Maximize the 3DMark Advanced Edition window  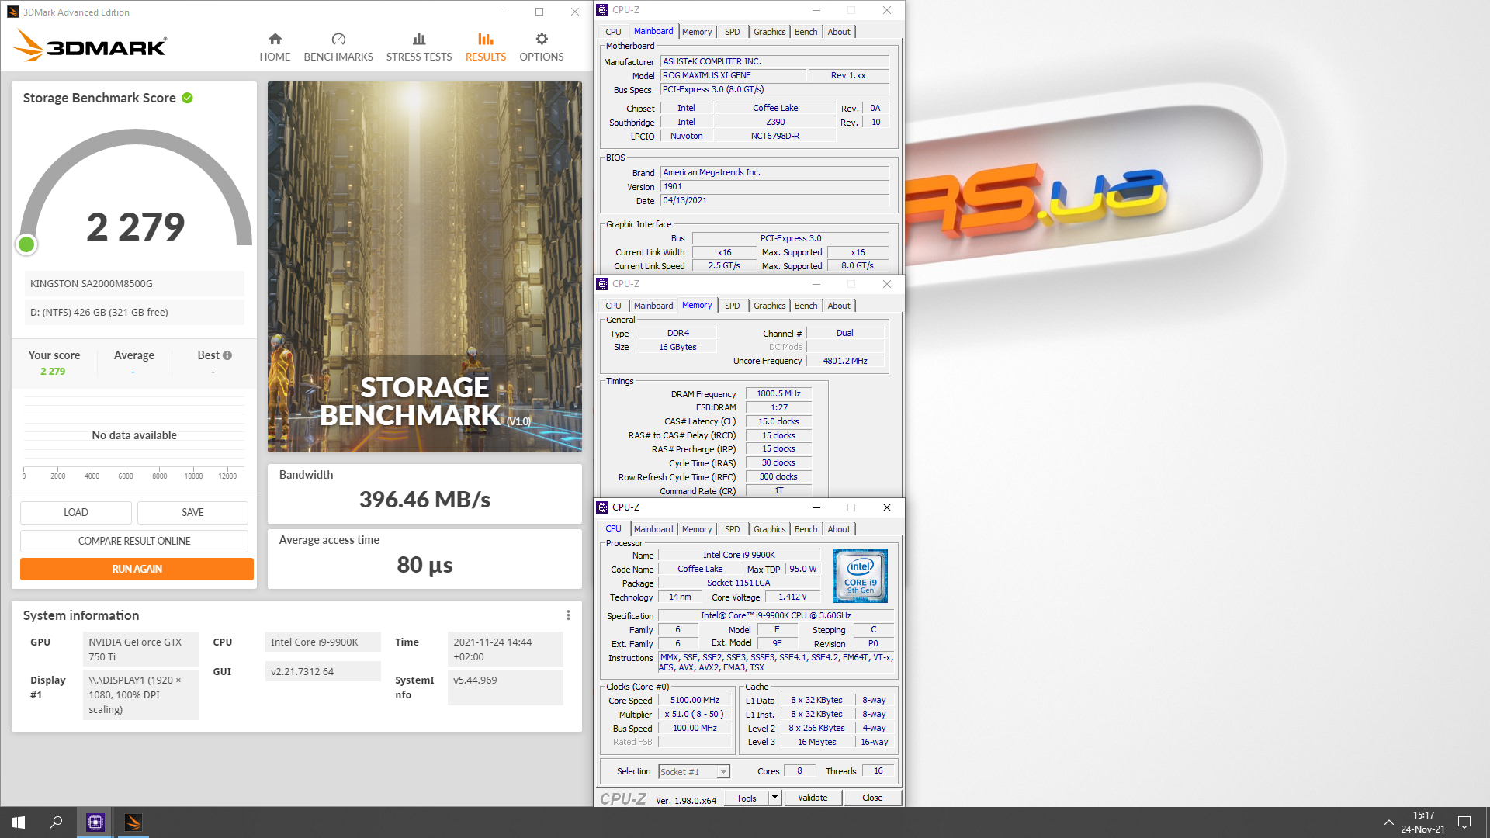(x=539, y=12)
